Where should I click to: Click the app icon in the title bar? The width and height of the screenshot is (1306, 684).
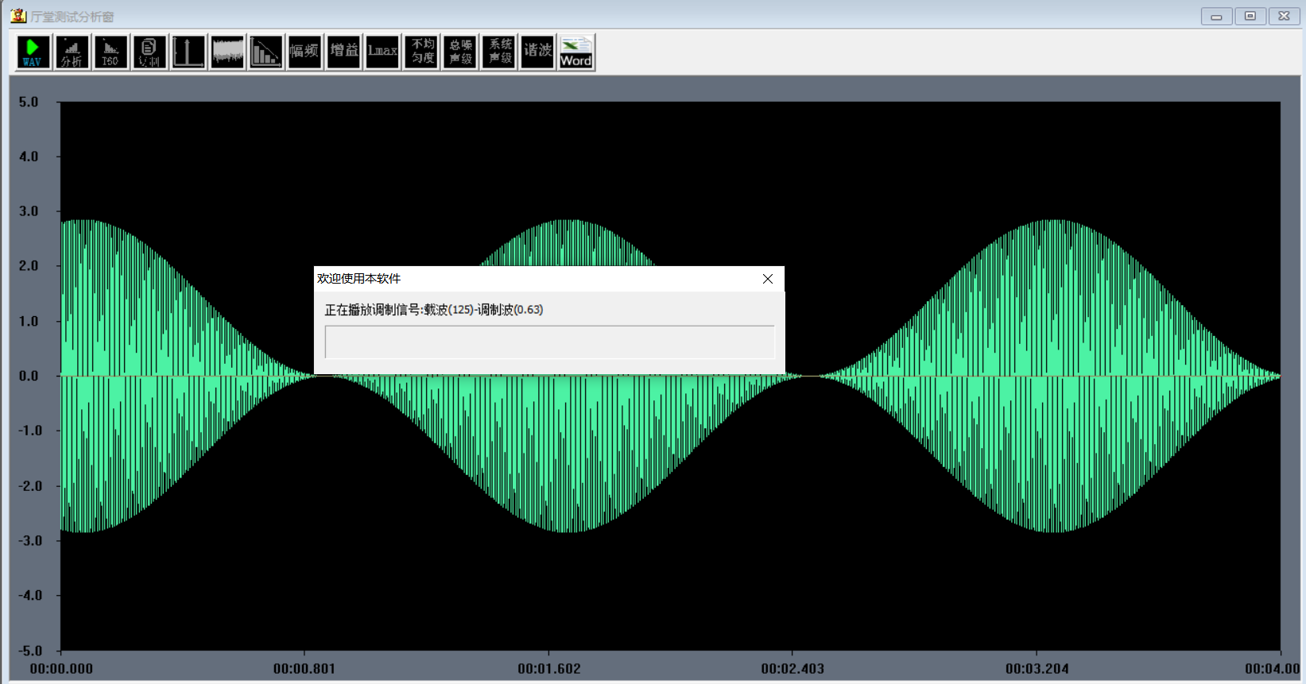coord(18,16)
